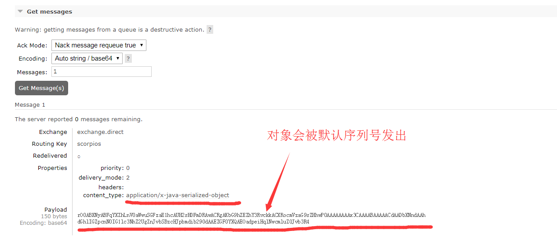The width and height of the screenshot is (557, 245).
Task: Open the Ack Mode dropdown
Action: (x=99, y=45)
